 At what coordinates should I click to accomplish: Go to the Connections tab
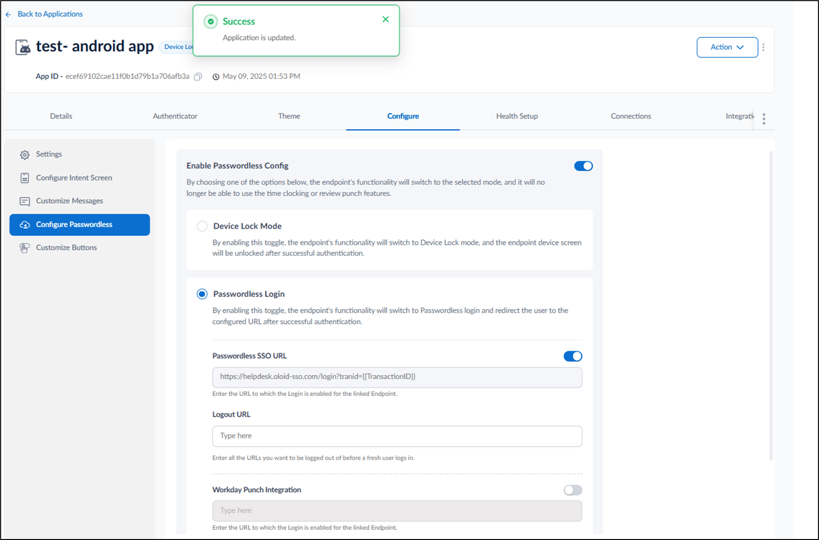coord(631,116)
